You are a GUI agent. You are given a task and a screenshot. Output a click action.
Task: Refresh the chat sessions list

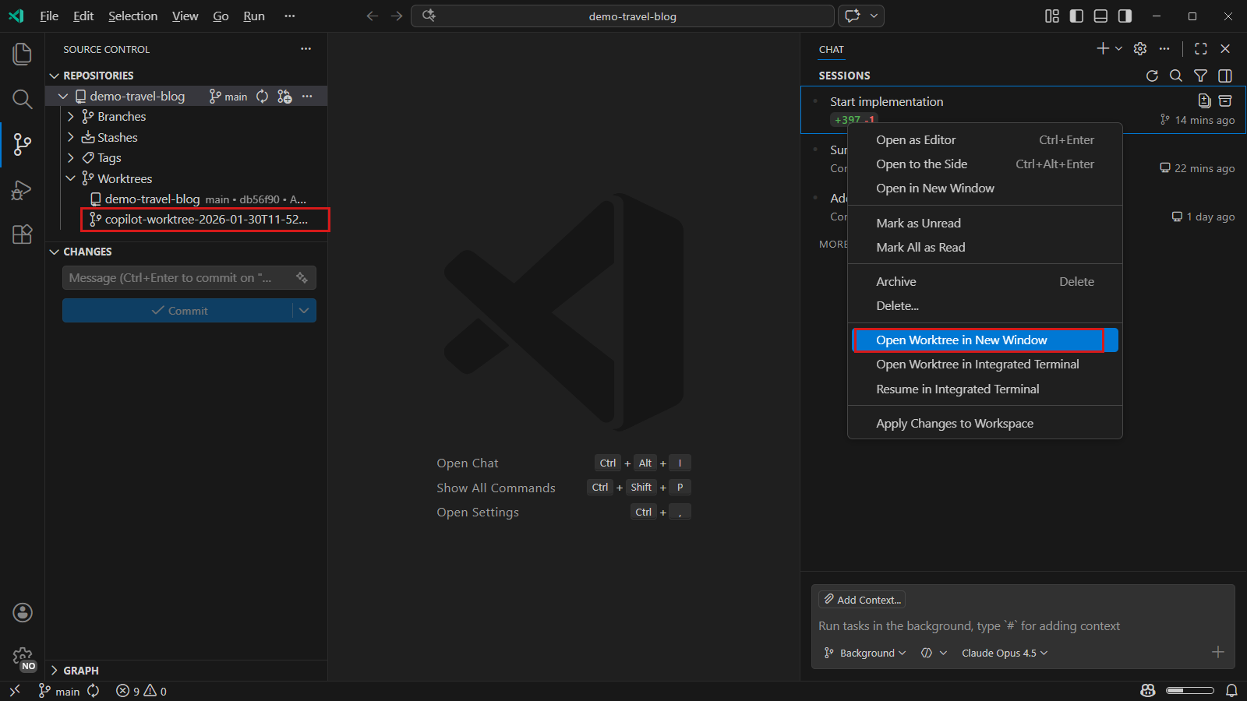click(1152, 76)
